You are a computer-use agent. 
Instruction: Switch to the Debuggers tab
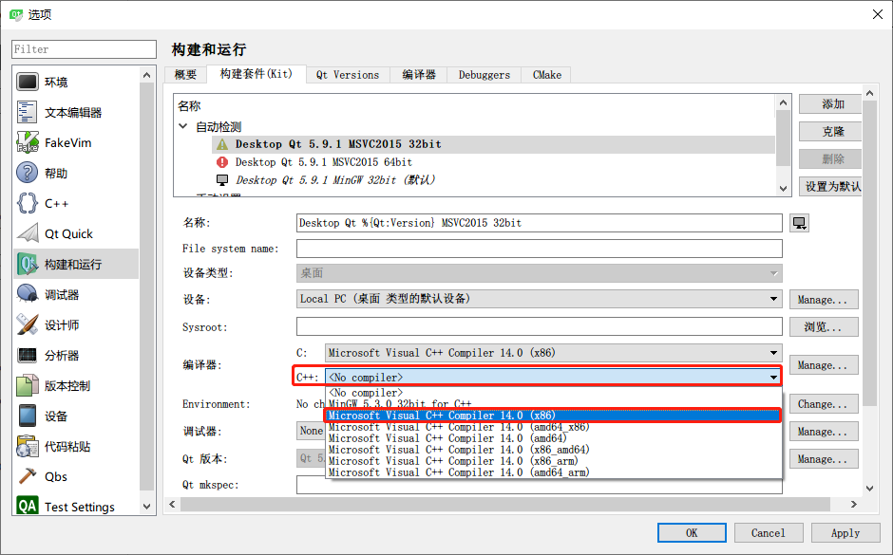click(x=484, y=75)
